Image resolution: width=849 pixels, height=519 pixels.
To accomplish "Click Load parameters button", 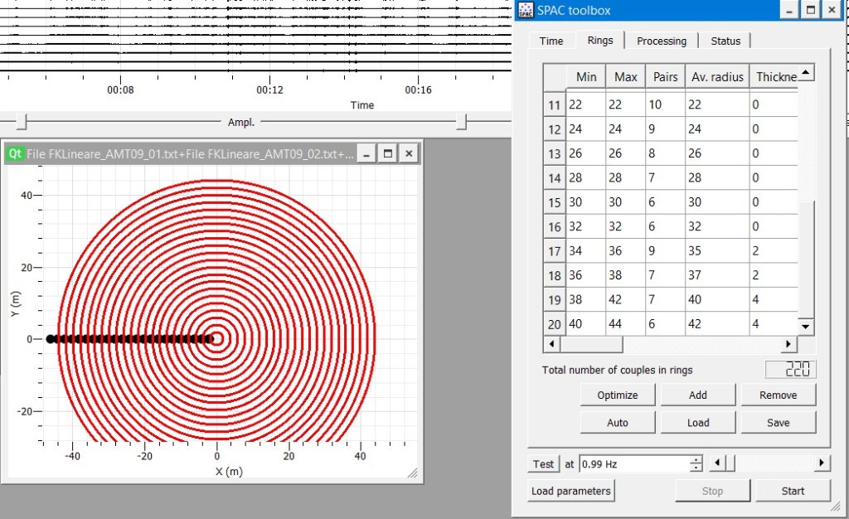I will (571, 491).
